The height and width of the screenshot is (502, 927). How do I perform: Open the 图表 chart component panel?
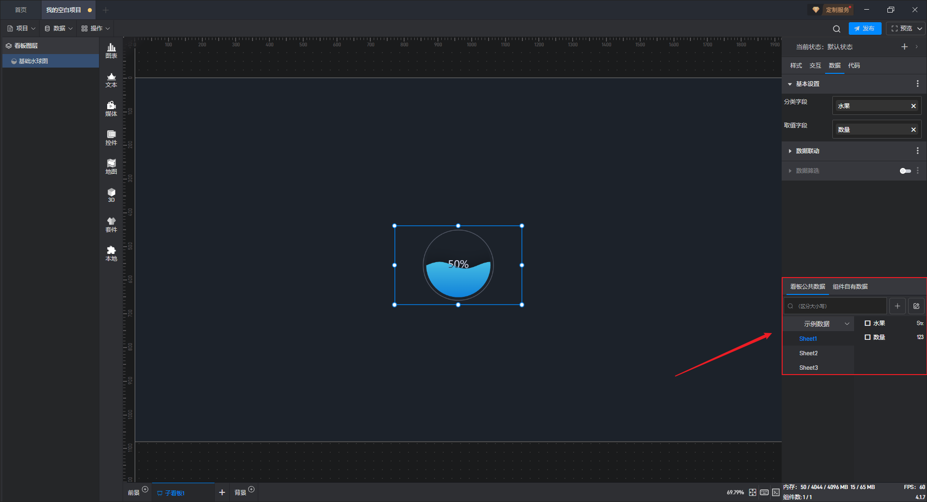(111, 51)
